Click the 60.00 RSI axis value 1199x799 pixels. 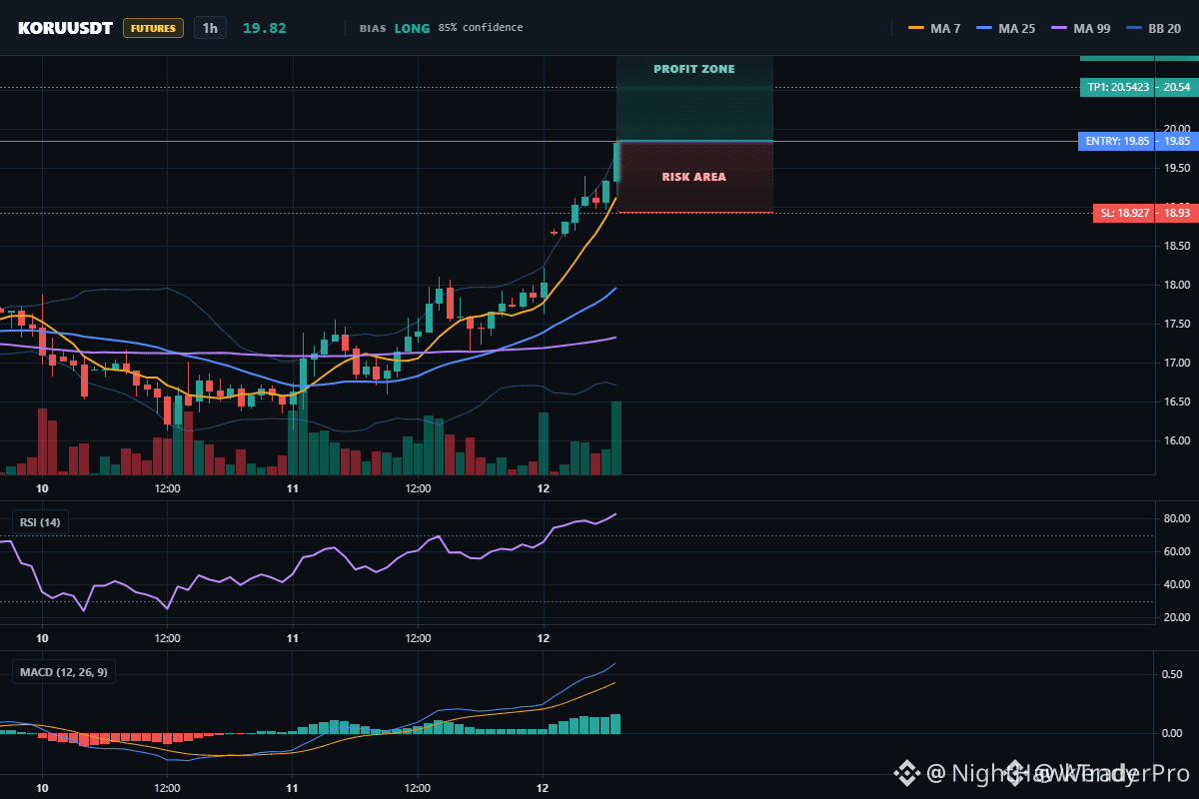(x=1176, y=551)
